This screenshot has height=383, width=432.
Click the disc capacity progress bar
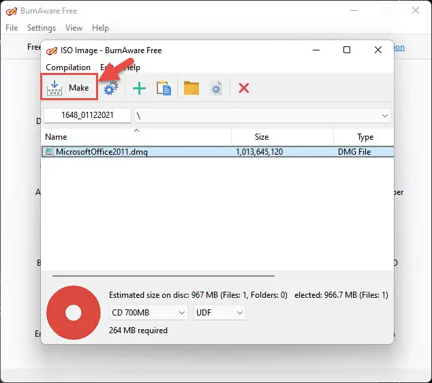pyautogui.click(x=164, y=275)
